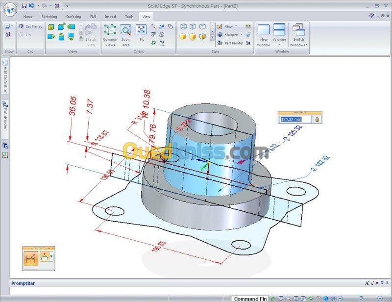Screen dimensions: 392x302
Task: Click the Smart Dimension icon in floating toolbar
Action: point(31,258)
